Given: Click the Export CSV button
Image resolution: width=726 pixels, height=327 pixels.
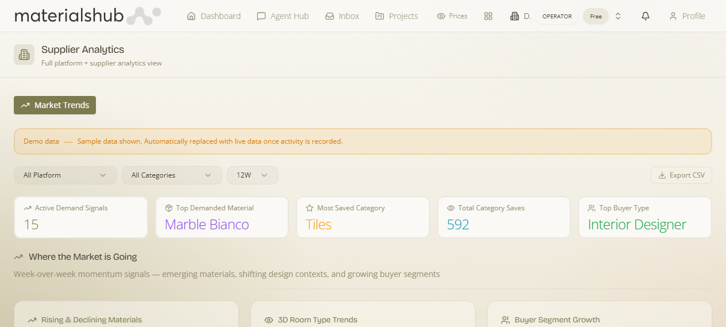Looking at the screenshot, I should (681, 175).
